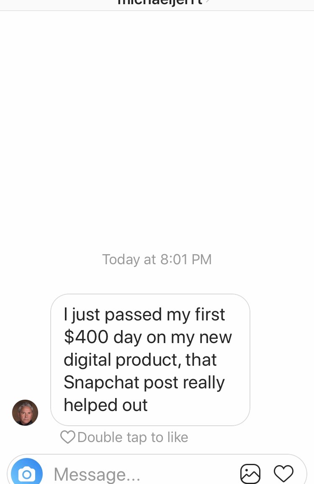The image size is (314, 484).
Task: Open the camera with the blue camera button
Action: (27, 472)
